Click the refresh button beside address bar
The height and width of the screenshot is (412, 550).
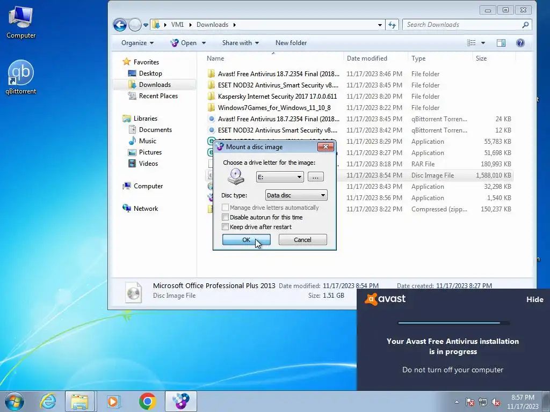(x=392, y=25)
